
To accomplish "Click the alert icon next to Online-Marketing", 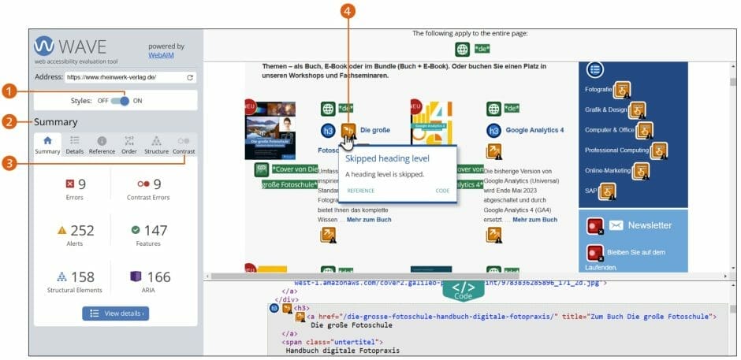I will pyautogui.click(x=641, y=171).
